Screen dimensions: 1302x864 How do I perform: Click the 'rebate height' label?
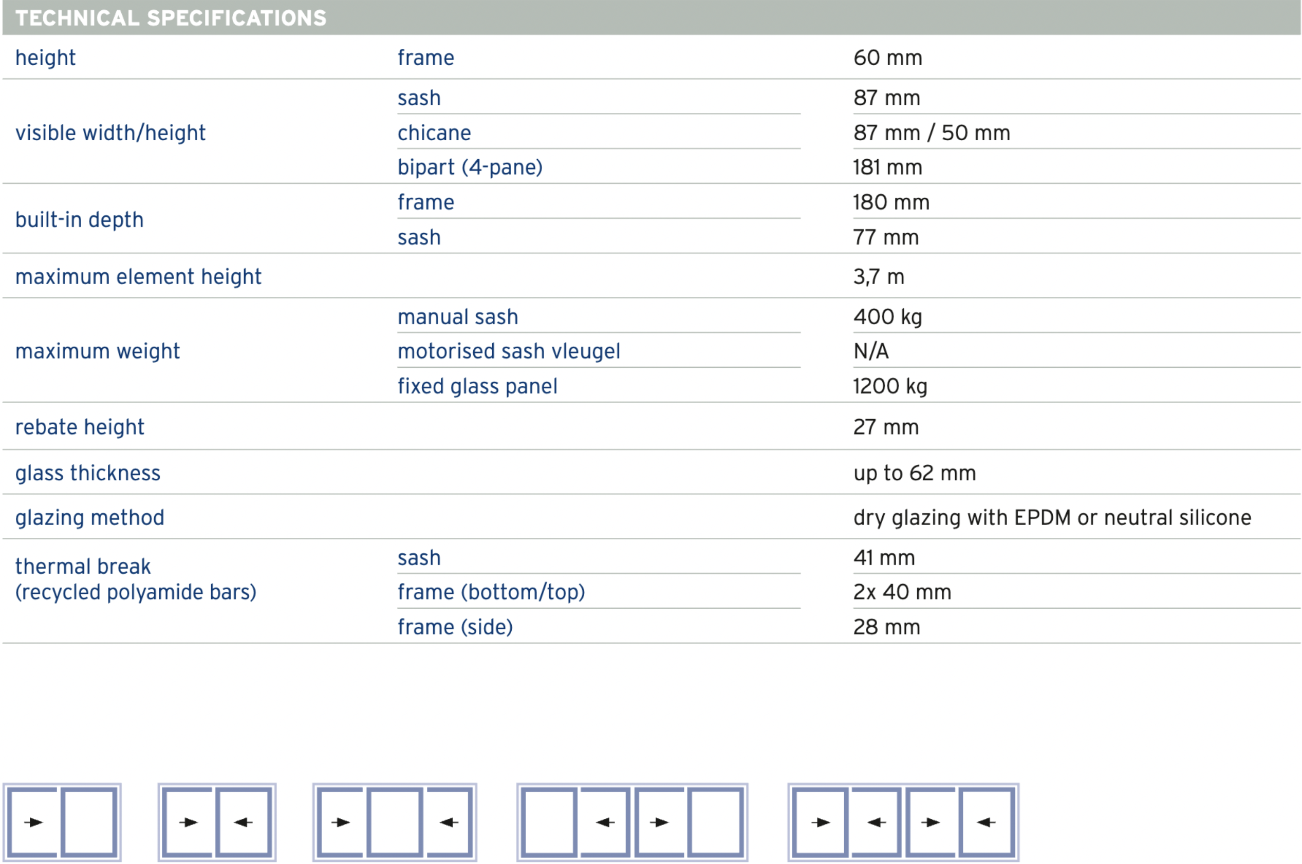tap(79, 427)
